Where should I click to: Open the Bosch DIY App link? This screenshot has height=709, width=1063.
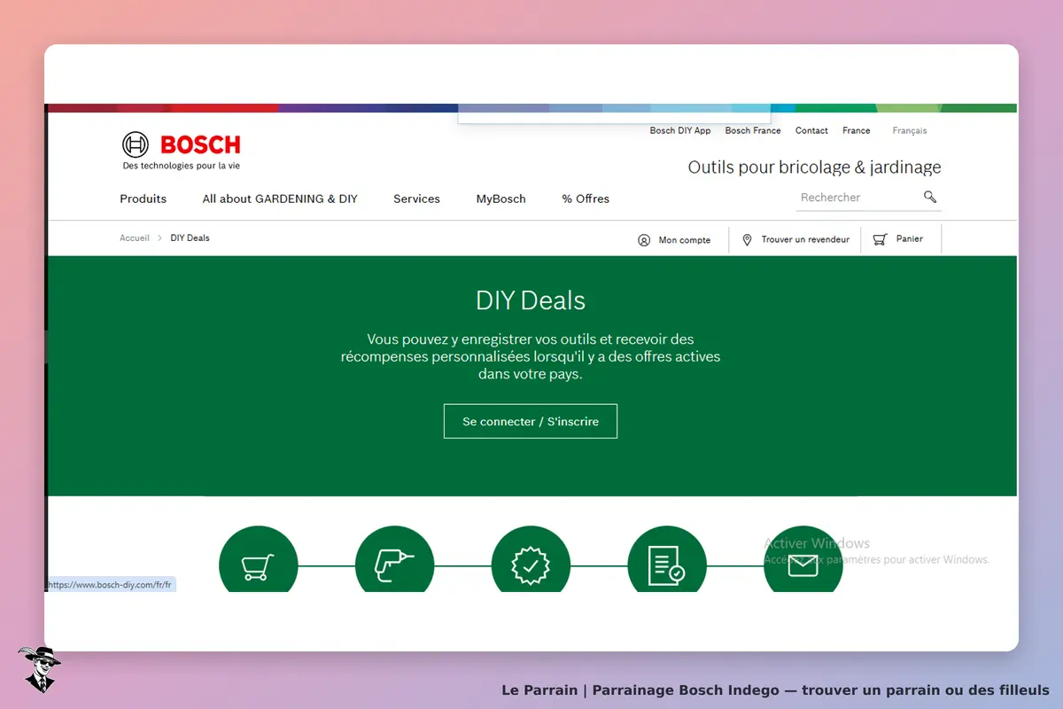pyautogui.click(x=680, y=130)
